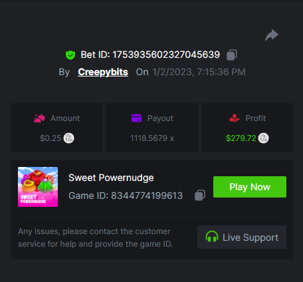Open Live Support chat

(x=242, y=237)
